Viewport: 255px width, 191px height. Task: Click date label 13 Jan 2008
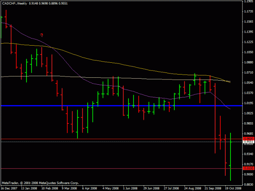(29, 188)
